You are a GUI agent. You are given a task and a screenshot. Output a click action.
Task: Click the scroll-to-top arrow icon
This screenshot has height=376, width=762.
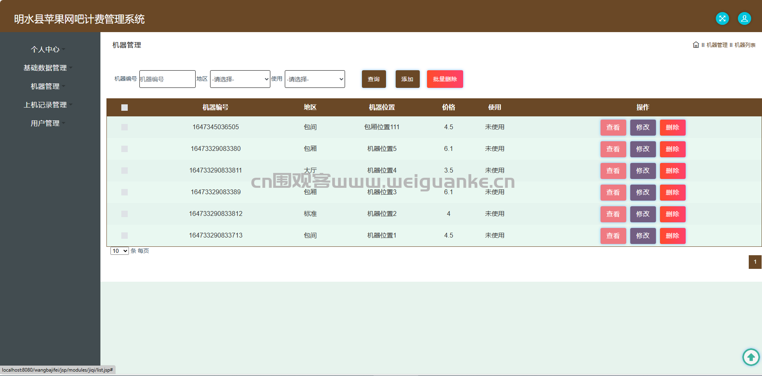[x=751, y=357]
